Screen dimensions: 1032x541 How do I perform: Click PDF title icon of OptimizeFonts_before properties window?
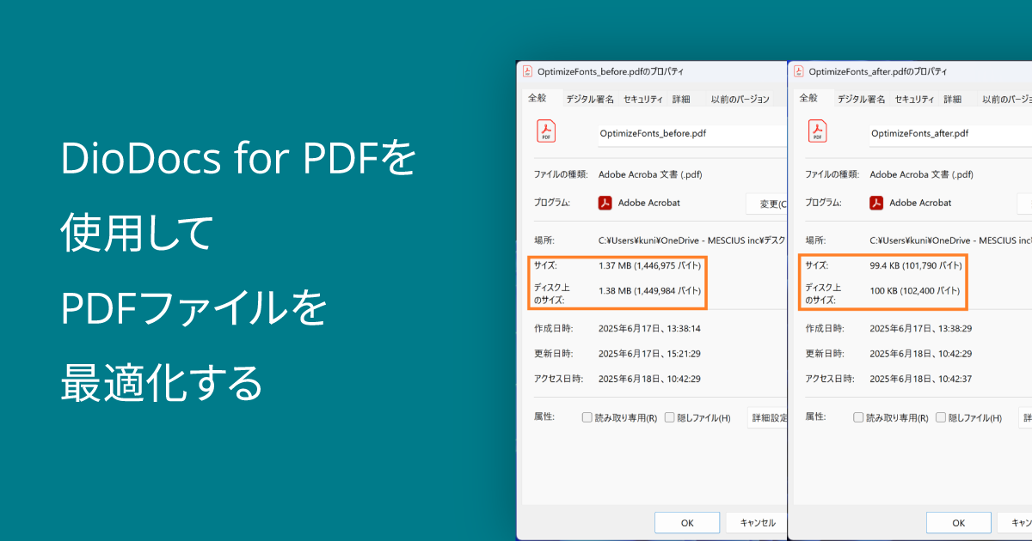[527, 71]
